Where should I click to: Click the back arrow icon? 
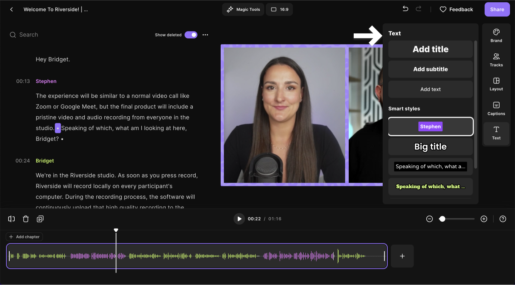pyautogui.click(x=11, y=10)
